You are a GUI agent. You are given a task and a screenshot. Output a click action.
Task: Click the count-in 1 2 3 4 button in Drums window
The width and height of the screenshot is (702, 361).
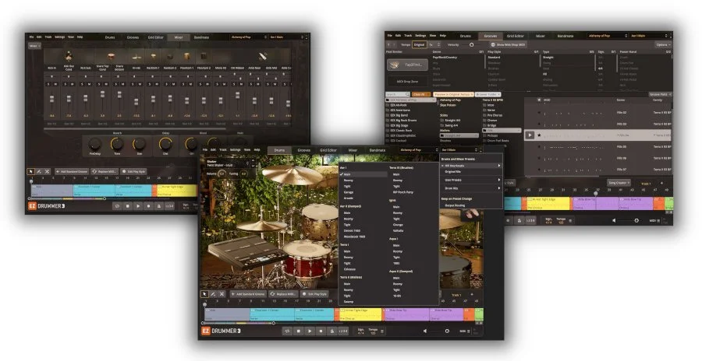pyautogui.click(x=343, y=331)
